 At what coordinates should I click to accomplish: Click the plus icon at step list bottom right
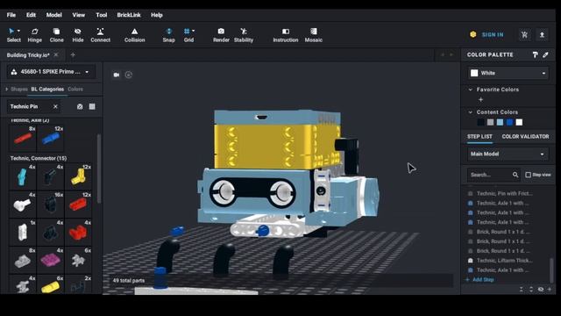pyautogui.click(x=550, y=289)
